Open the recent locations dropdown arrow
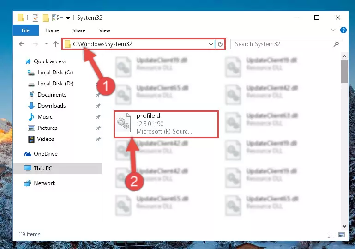This screenshot has height=249, width=355. (46, 43)
